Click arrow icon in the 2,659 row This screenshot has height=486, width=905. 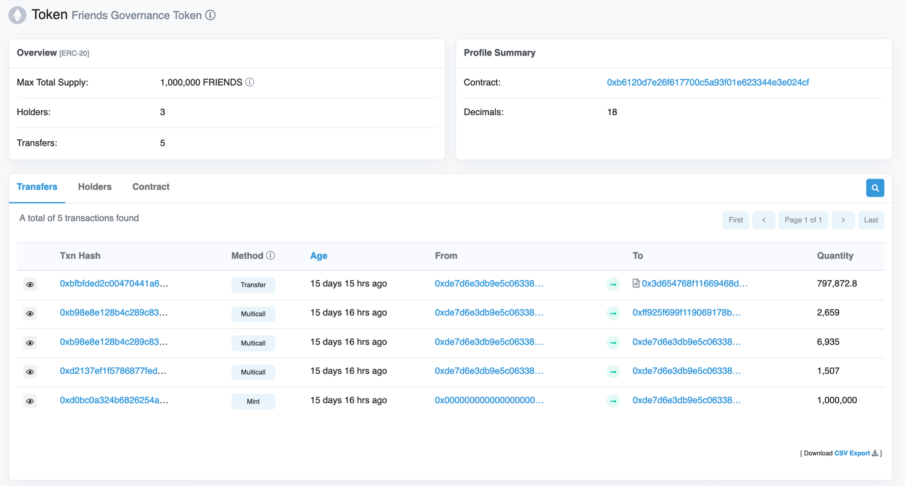(613, 313)
